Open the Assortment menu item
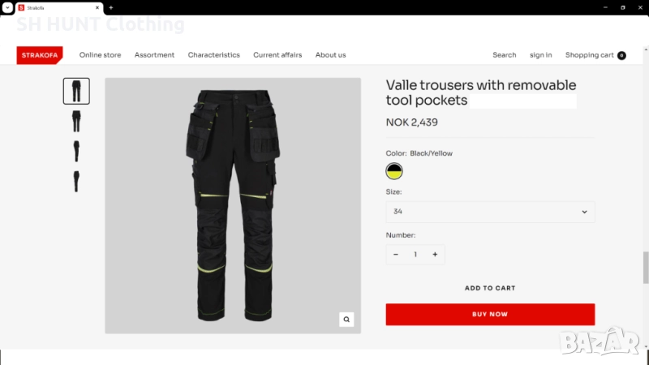The image size is (649, 365). [154, 55]
